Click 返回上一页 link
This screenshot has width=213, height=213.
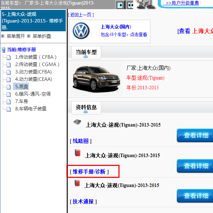pyautogui.click(x=81, y=15)
